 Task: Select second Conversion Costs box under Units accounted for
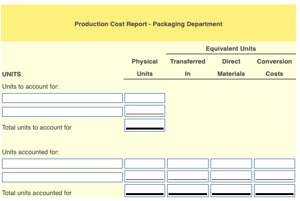[x=274, y=176]
